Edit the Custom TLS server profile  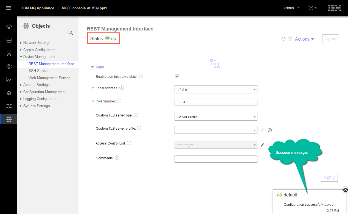pos(262,130)
